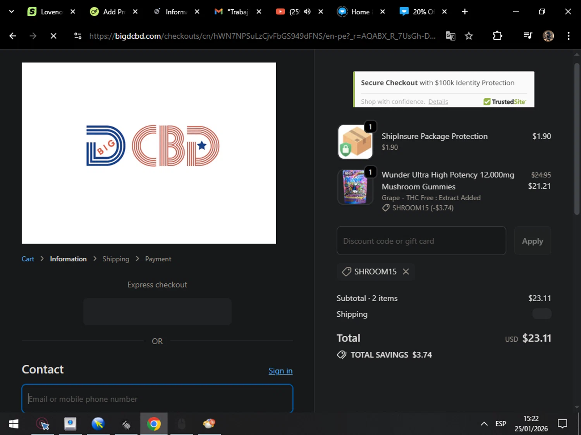
Task: Click the Sign in link
Action: pyautogui.click(x=280, y=371)
